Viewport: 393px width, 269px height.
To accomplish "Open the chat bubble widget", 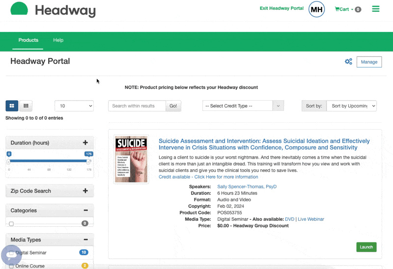I will click(11, 254).
